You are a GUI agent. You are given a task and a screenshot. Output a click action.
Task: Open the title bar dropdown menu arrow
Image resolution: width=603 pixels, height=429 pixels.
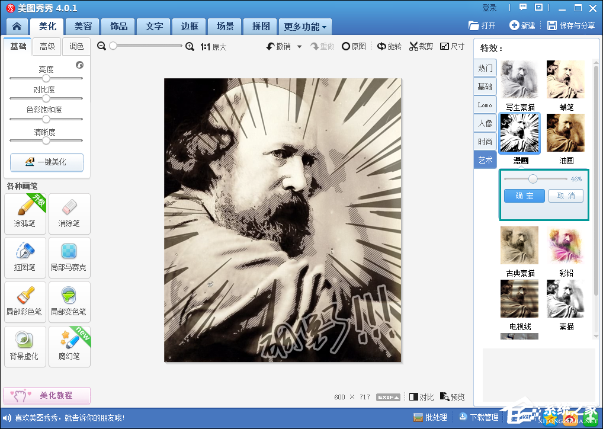(538, 8)
